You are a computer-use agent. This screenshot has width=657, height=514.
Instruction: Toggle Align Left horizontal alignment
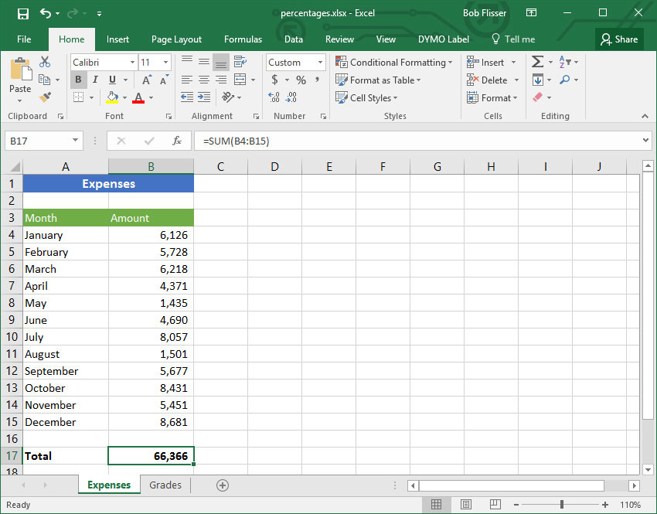pos(187,80)
